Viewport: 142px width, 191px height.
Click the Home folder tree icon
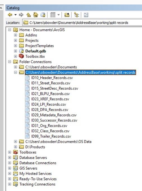15,30
